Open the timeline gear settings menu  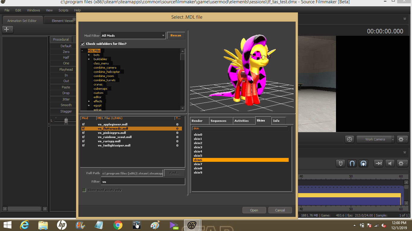[402, 163]
